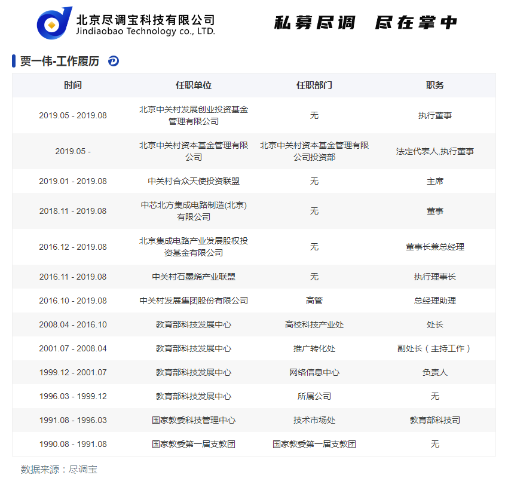The image size is (508, 481).
Task: Click the 所属公司 department cell
Action: pyautogui.click(x=314, y=396)
